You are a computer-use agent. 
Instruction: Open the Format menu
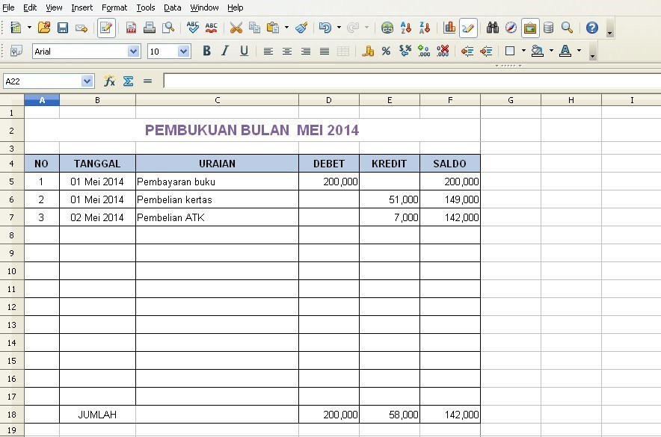114,7
